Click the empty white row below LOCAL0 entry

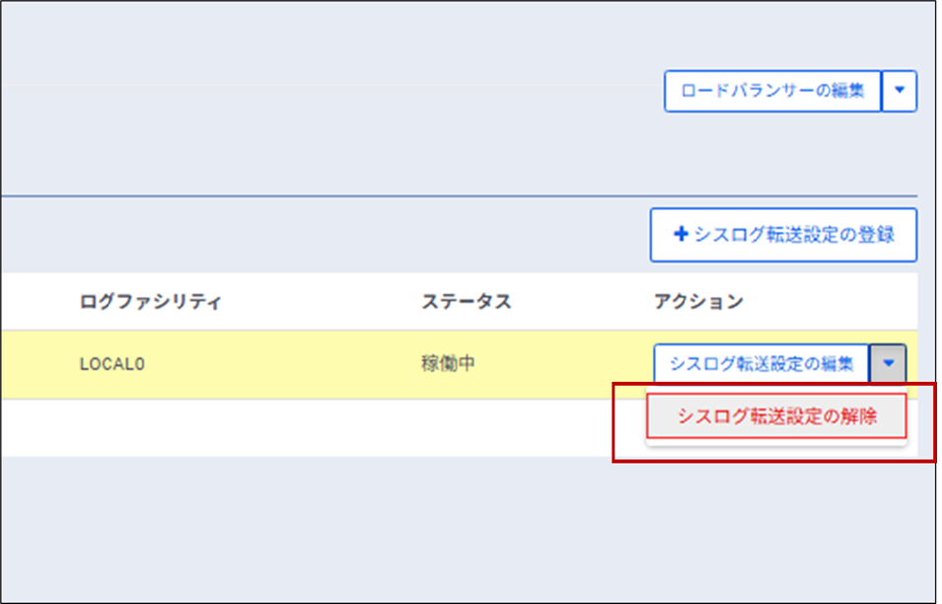[296, 427]
